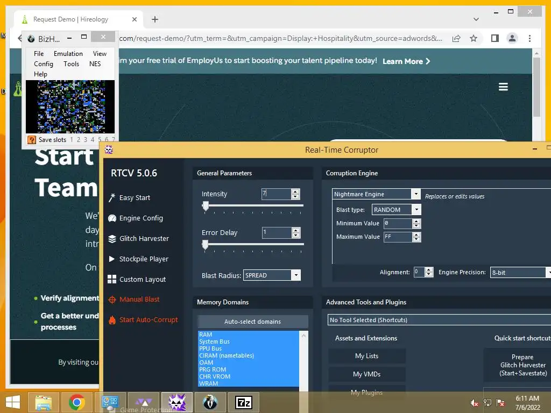This screenshot has width=551, height=413.
Task: Open My Lists
Action: tap(367, 356)
